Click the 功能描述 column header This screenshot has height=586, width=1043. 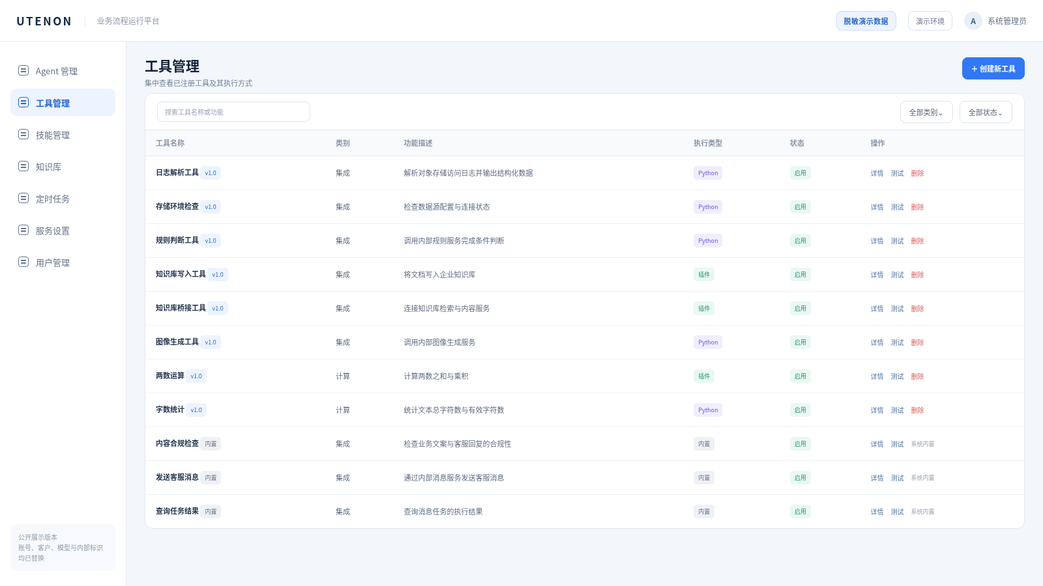point(418,143)
